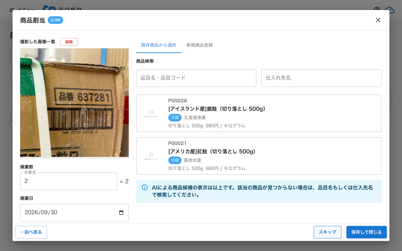
Task: Open the hamburger menu behind the dialog
Action: click(12, 10)
